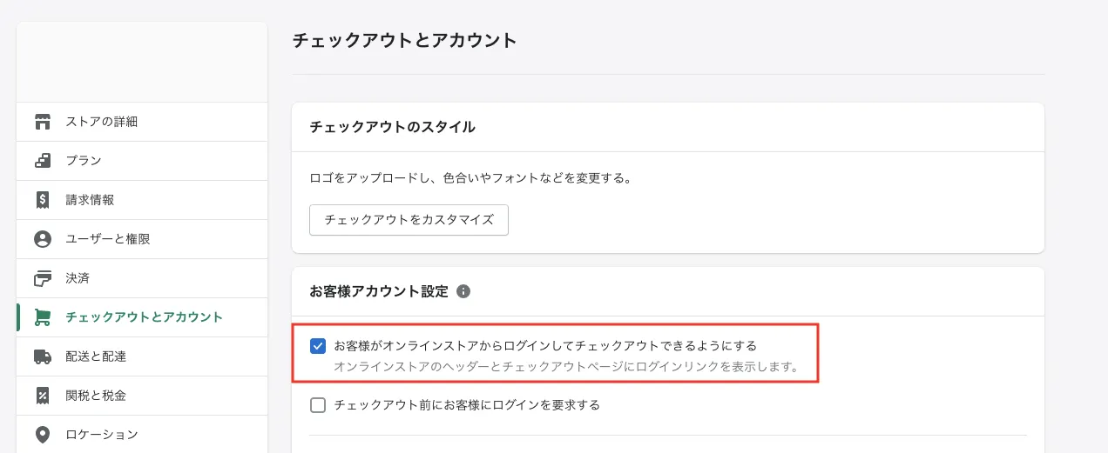This screenshot has width=1108, height=453.
Task: Uncheck the online store login checkout checkbox
Action: 318,346
